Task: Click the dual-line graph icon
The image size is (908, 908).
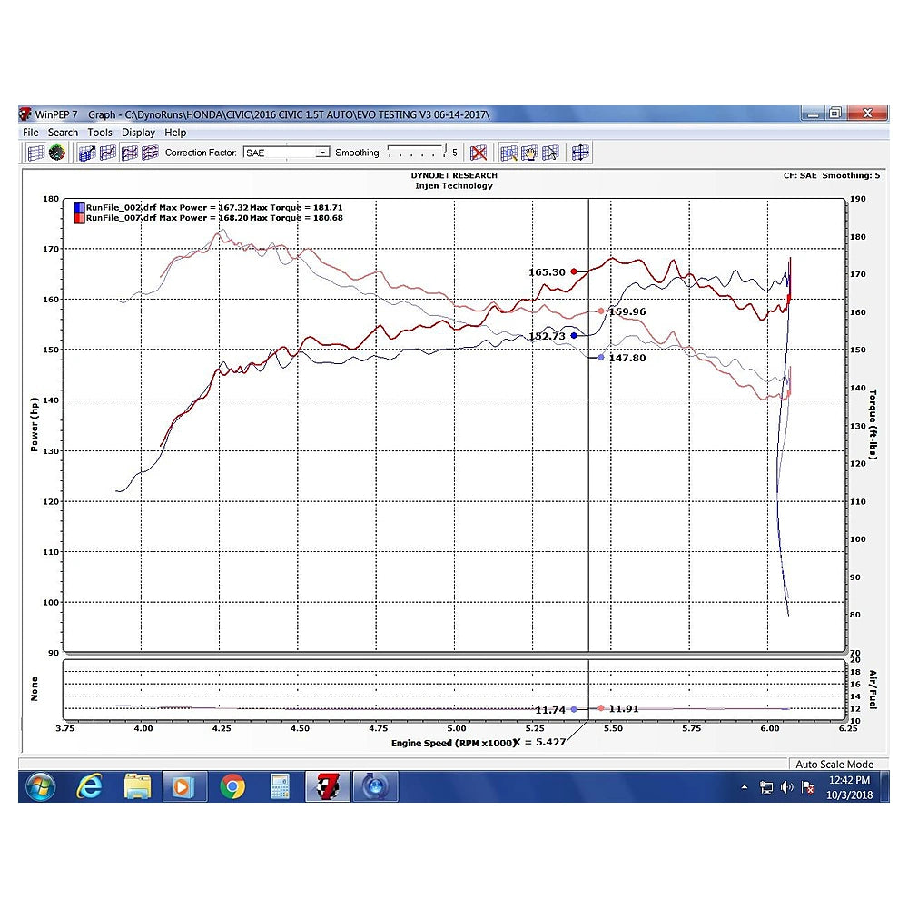Action: (129, 153)
